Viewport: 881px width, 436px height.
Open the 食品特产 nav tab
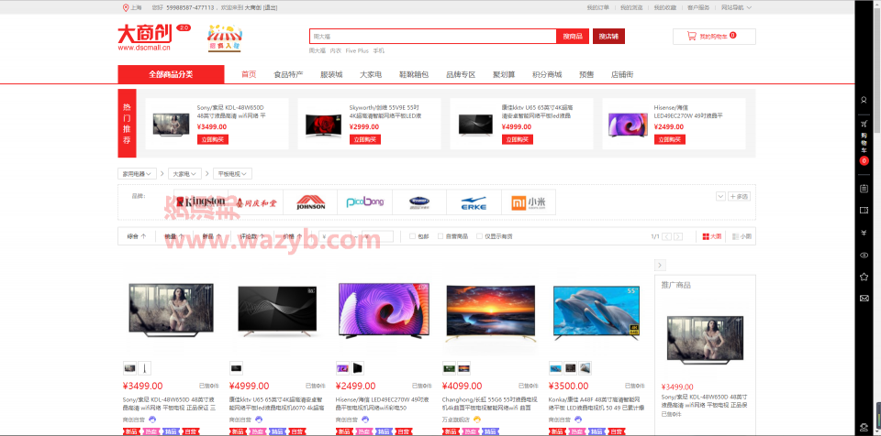288,74
